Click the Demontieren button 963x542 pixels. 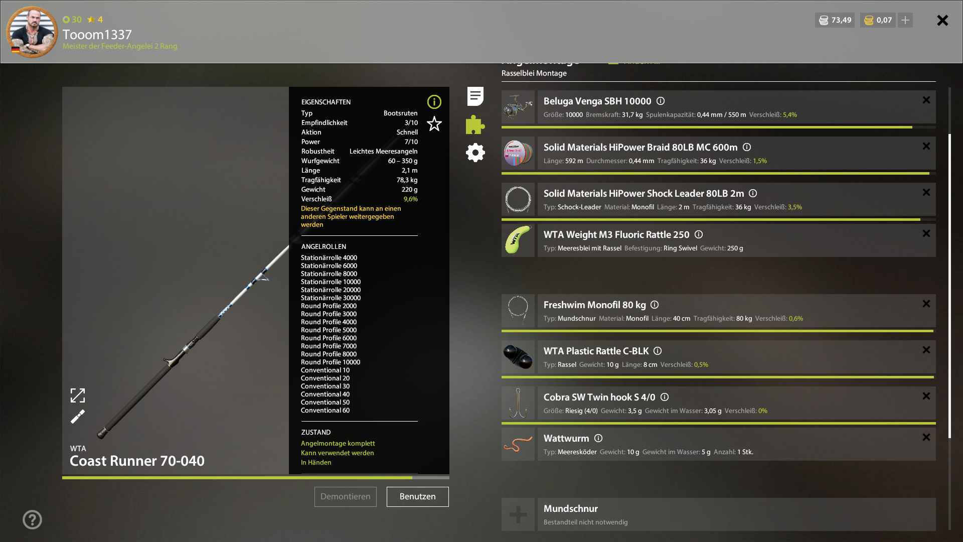(345, 497)
